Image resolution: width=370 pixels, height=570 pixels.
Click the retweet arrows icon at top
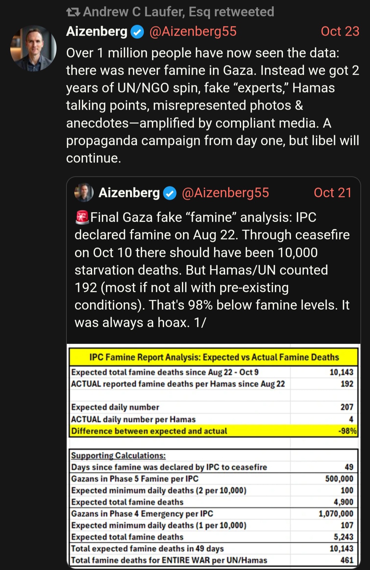pyautogui.click(x=73, y=12)
